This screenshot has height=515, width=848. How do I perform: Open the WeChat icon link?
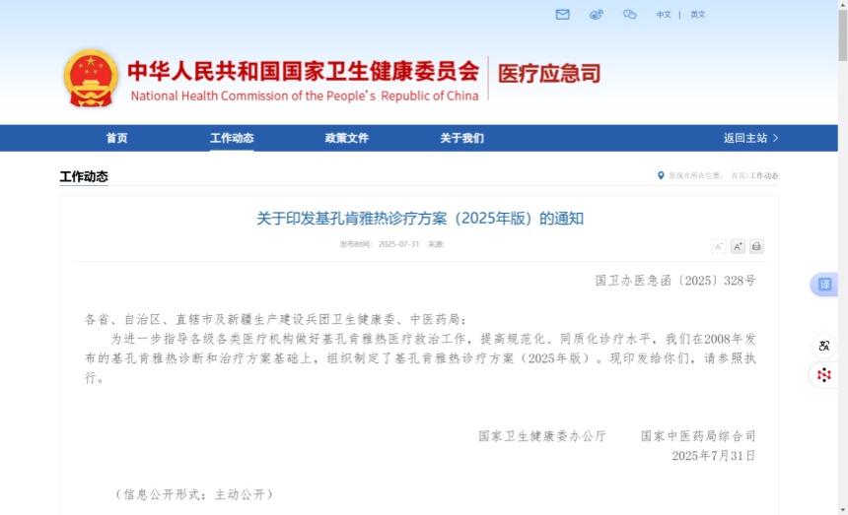click(629, 15)
